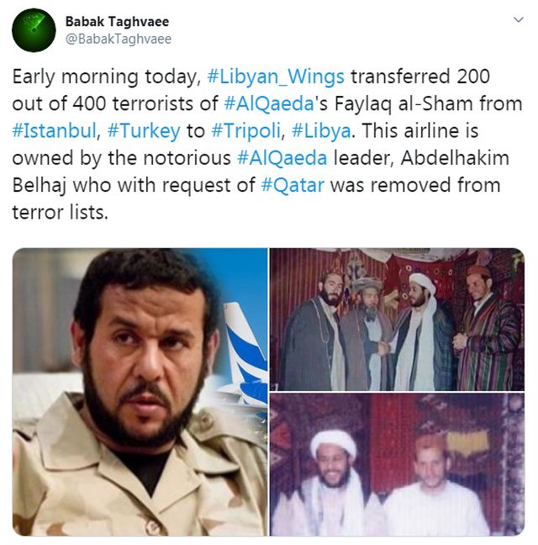538x545 pixels.
Task: Open the #Libya hashtag link
Action: (x=321, y=130)
